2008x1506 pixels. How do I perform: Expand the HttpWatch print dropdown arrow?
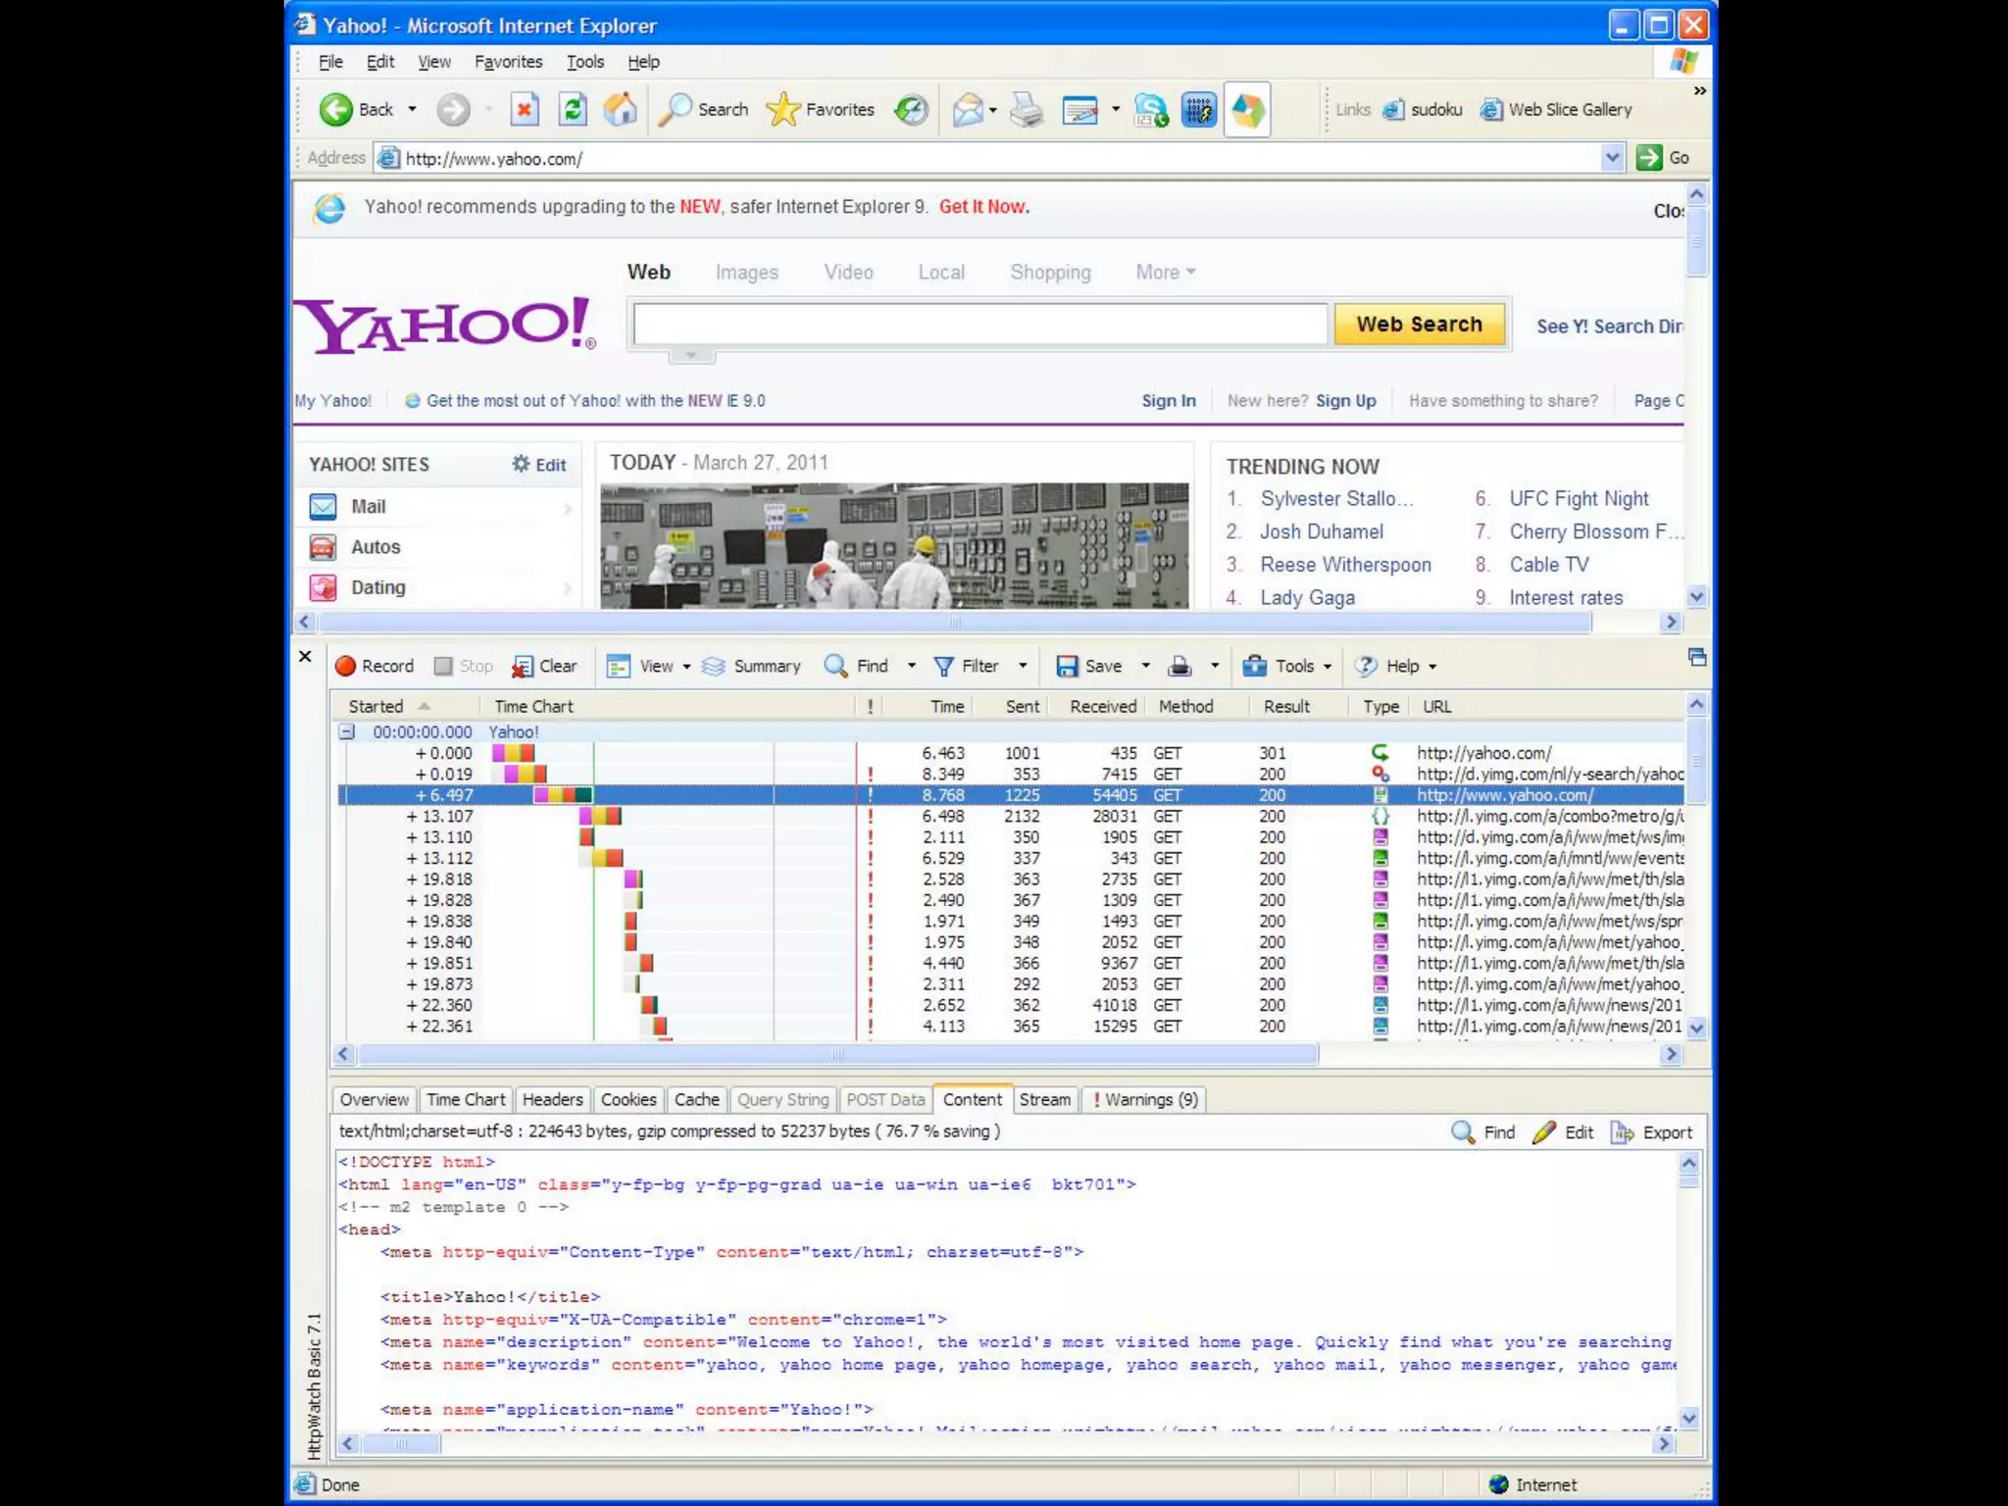(x=1214, y=666)
